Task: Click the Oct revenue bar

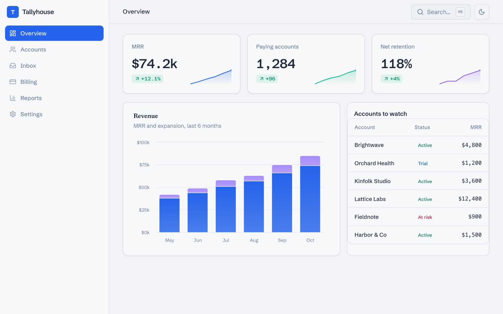Action: pos(310,194)
